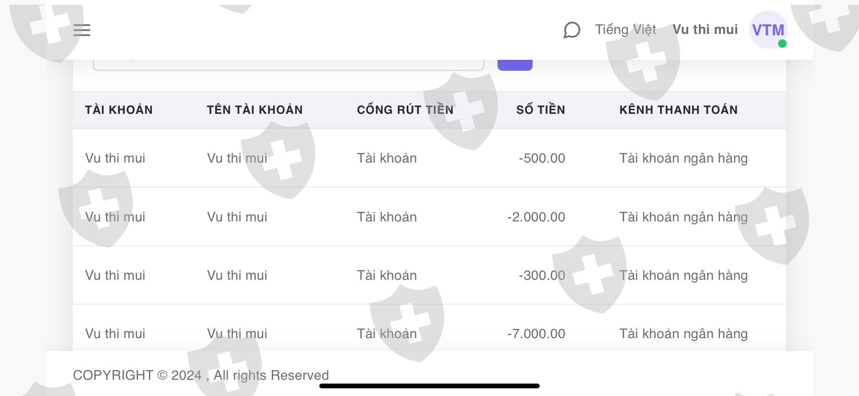Select the -300.00 withdrawal amount
The image size is (859, 396).
[542, 275]
